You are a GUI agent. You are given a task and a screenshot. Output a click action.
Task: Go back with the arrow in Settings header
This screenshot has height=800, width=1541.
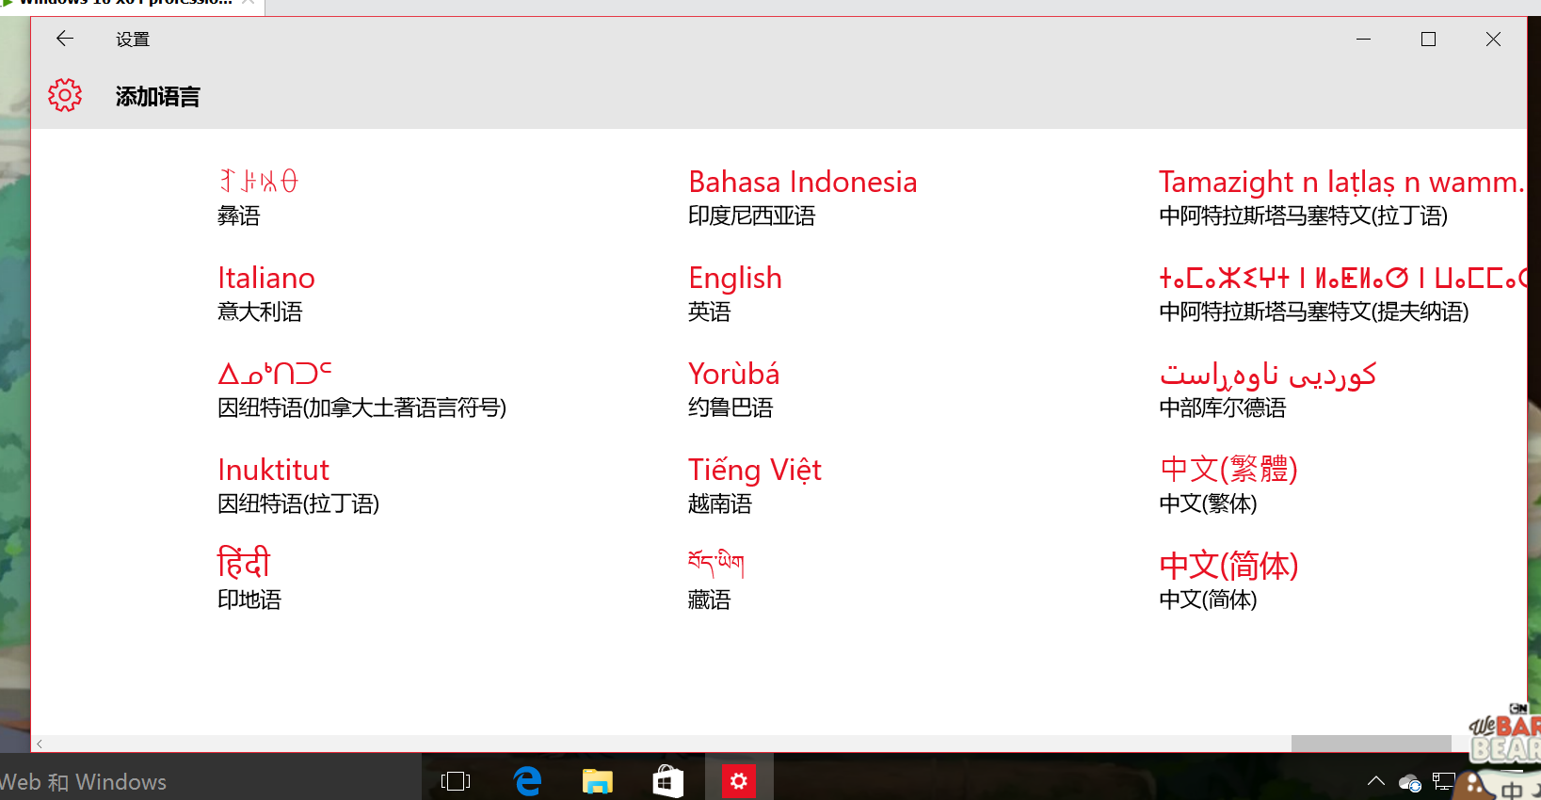coord(65,39)
